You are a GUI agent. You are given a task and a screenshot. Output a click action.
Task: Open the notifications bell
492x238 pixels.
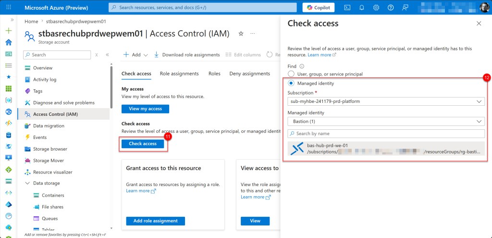pos(361,7)
